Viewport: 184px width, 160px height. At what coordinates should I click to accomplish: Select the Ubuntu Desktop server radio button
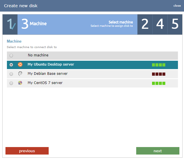[11, 65]
